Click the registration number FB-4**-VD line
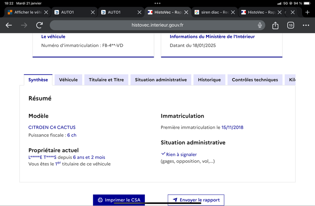Image resolution: width=315 pixels, height=206 pixels. click(82, 46)
